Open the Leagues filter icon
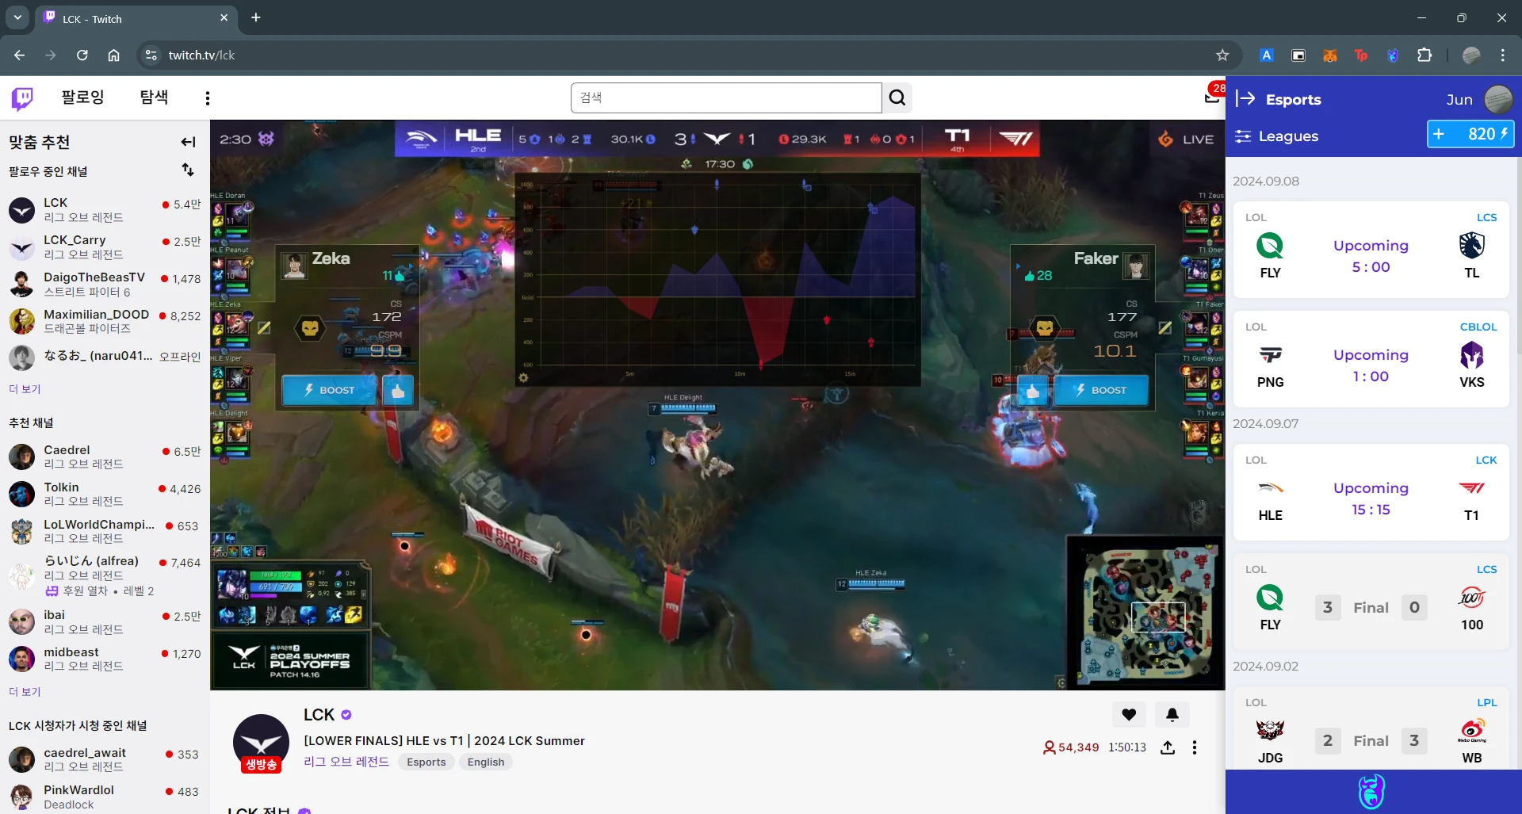The height and width of the screenshot is (814, 1522). pyautogui.click(x=1243, y=136)
